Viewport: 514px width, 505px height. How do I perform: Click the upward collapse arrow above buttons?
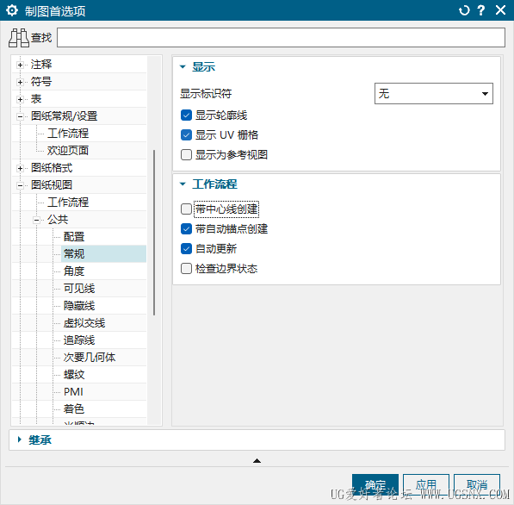257,461
